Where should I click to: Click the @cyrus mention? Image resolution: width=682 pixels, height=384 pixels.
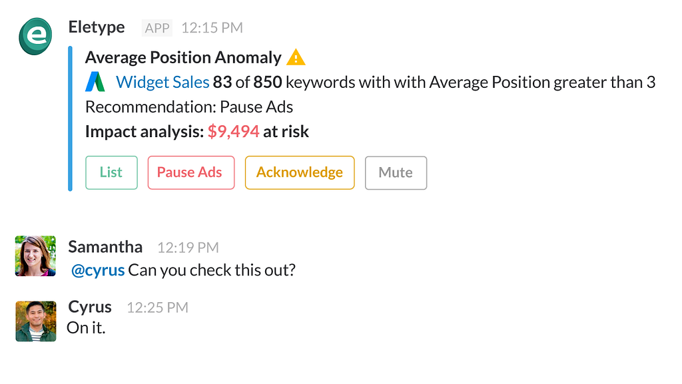[98, 271]
